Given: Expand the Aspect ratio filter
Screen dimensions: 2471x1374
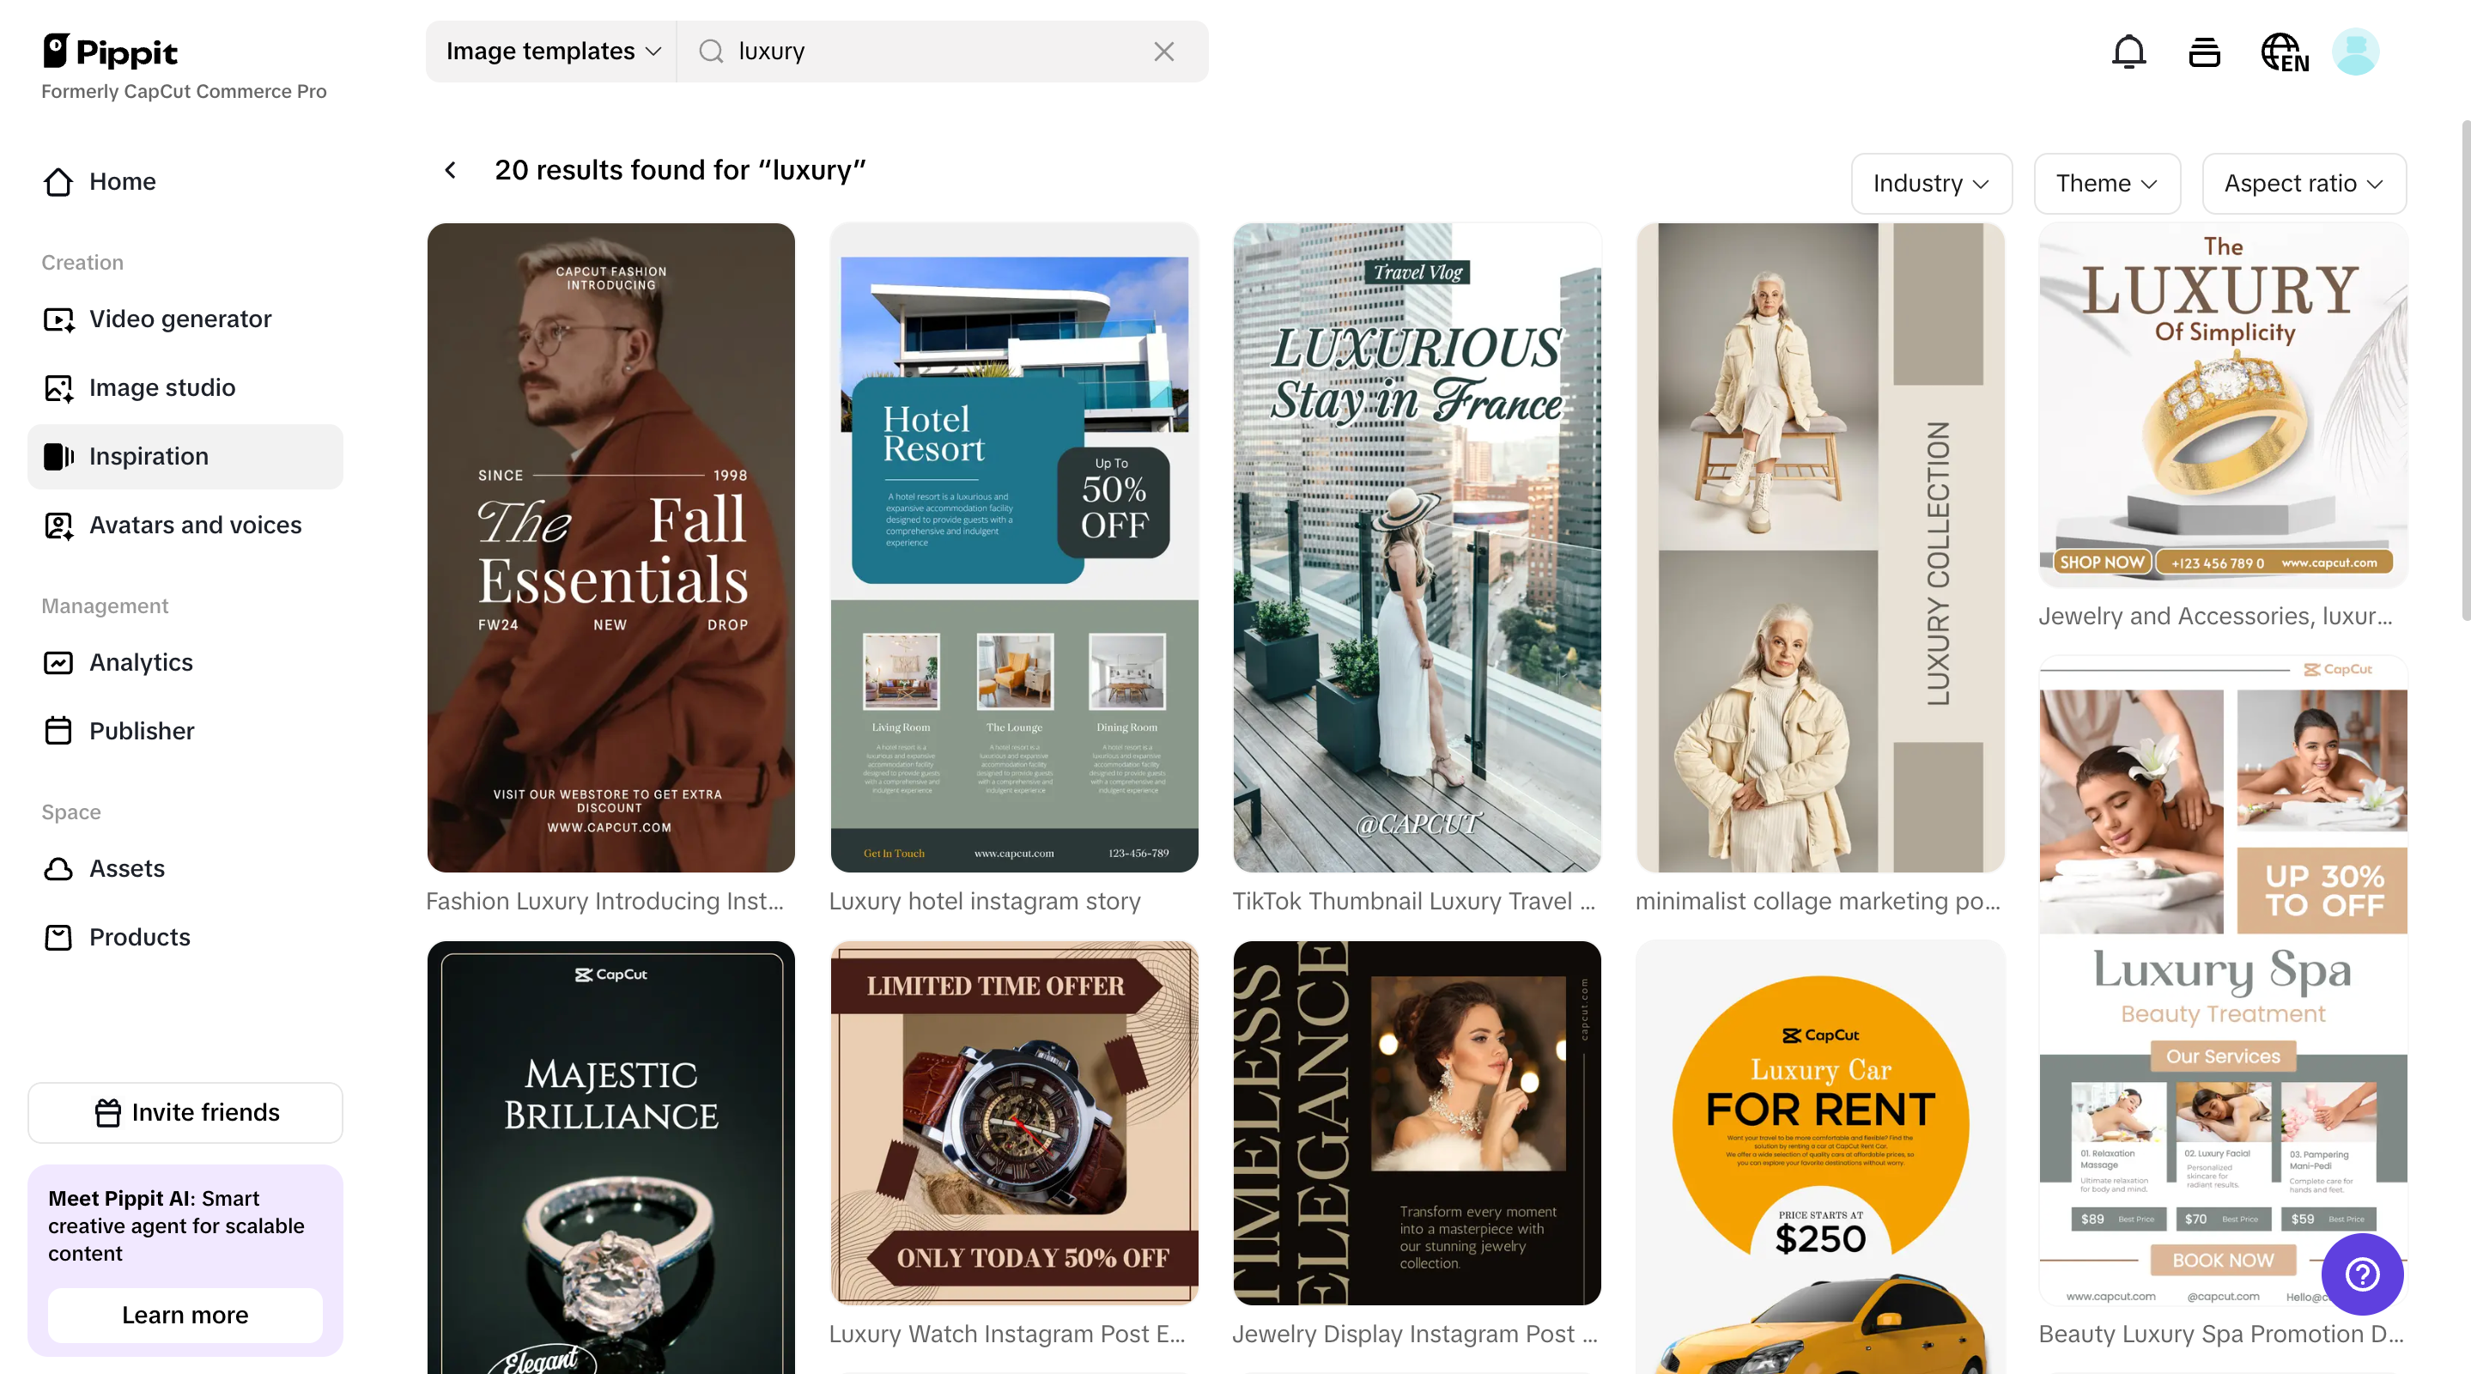Looking at the screenshot, I should [x=2303, y=183].
